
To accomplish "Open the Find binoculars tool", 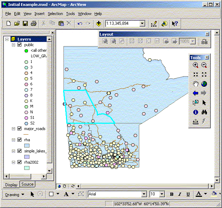I will (204, 112).
